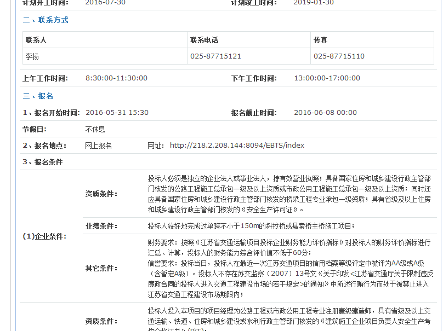Click the 不休息 holiday value
This screenshot has height=331, width=443.
[95, 129]
